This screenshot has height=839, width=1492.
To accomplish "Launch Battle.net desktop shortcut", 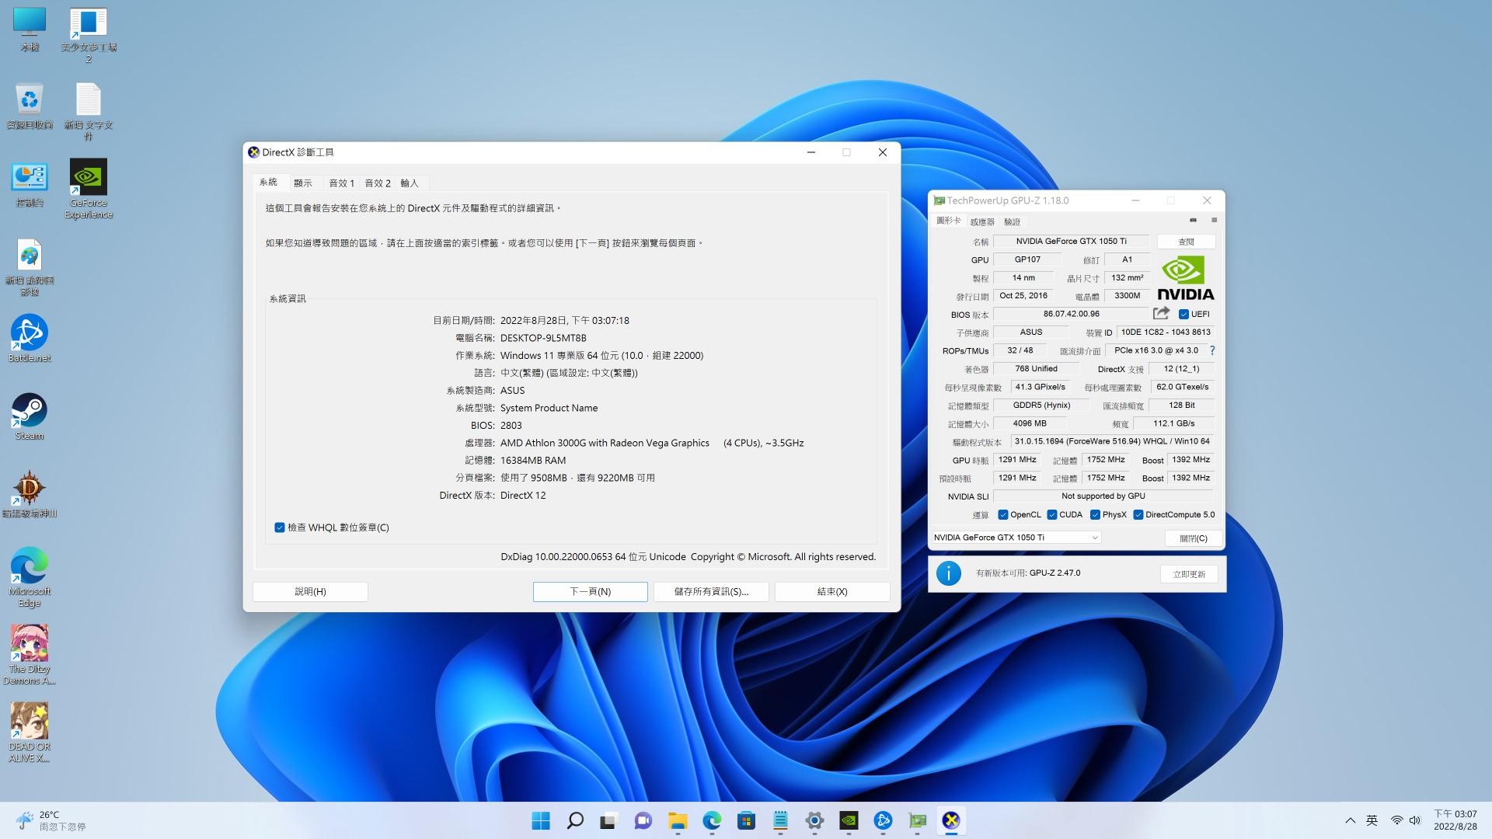I will [x=30, y=339].
